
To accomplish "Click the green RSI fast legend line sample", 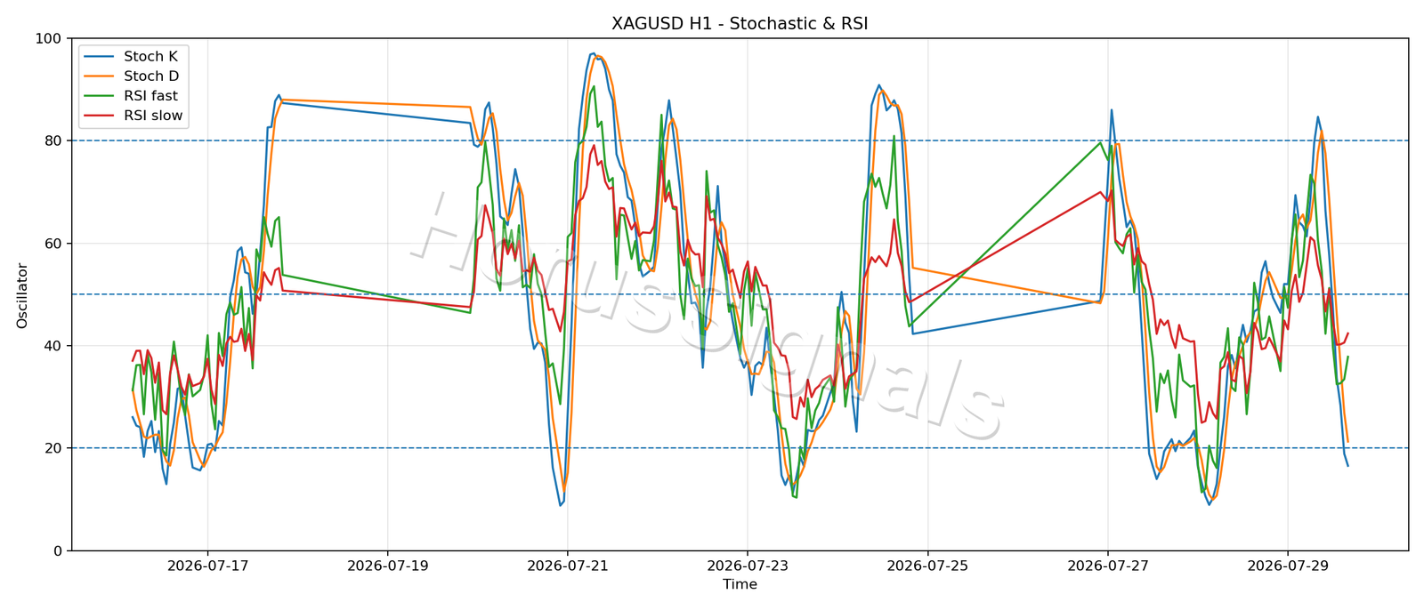I will click(x=97, y=96).
